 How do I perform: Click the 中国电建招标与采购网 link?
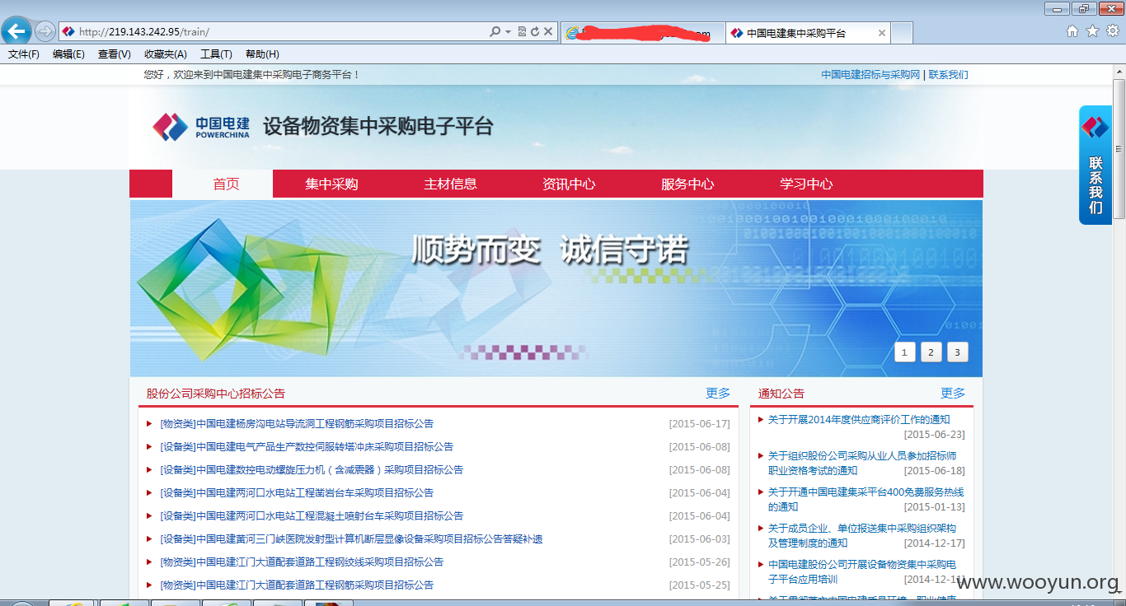(870, 75)
